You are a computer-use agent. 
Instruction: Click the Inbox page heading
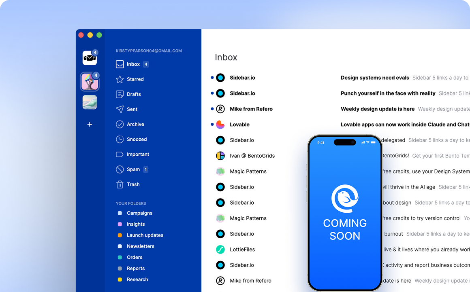[226, 57]
